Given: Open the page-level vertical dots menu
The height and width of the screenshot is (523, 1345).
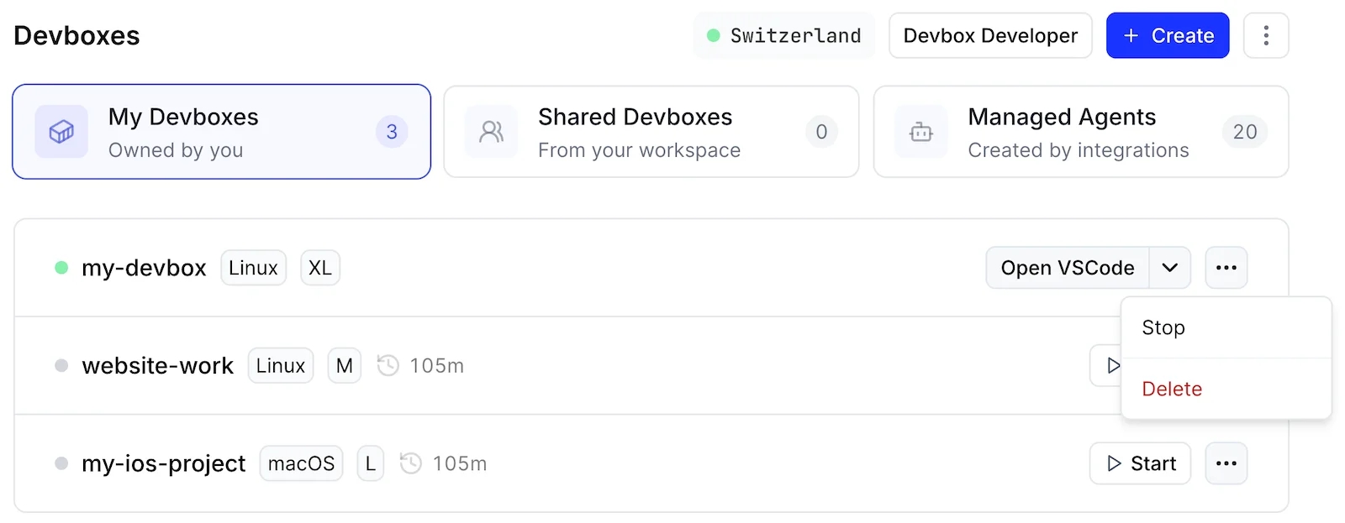Looking at the screenshot, I should click(1266, 35).
